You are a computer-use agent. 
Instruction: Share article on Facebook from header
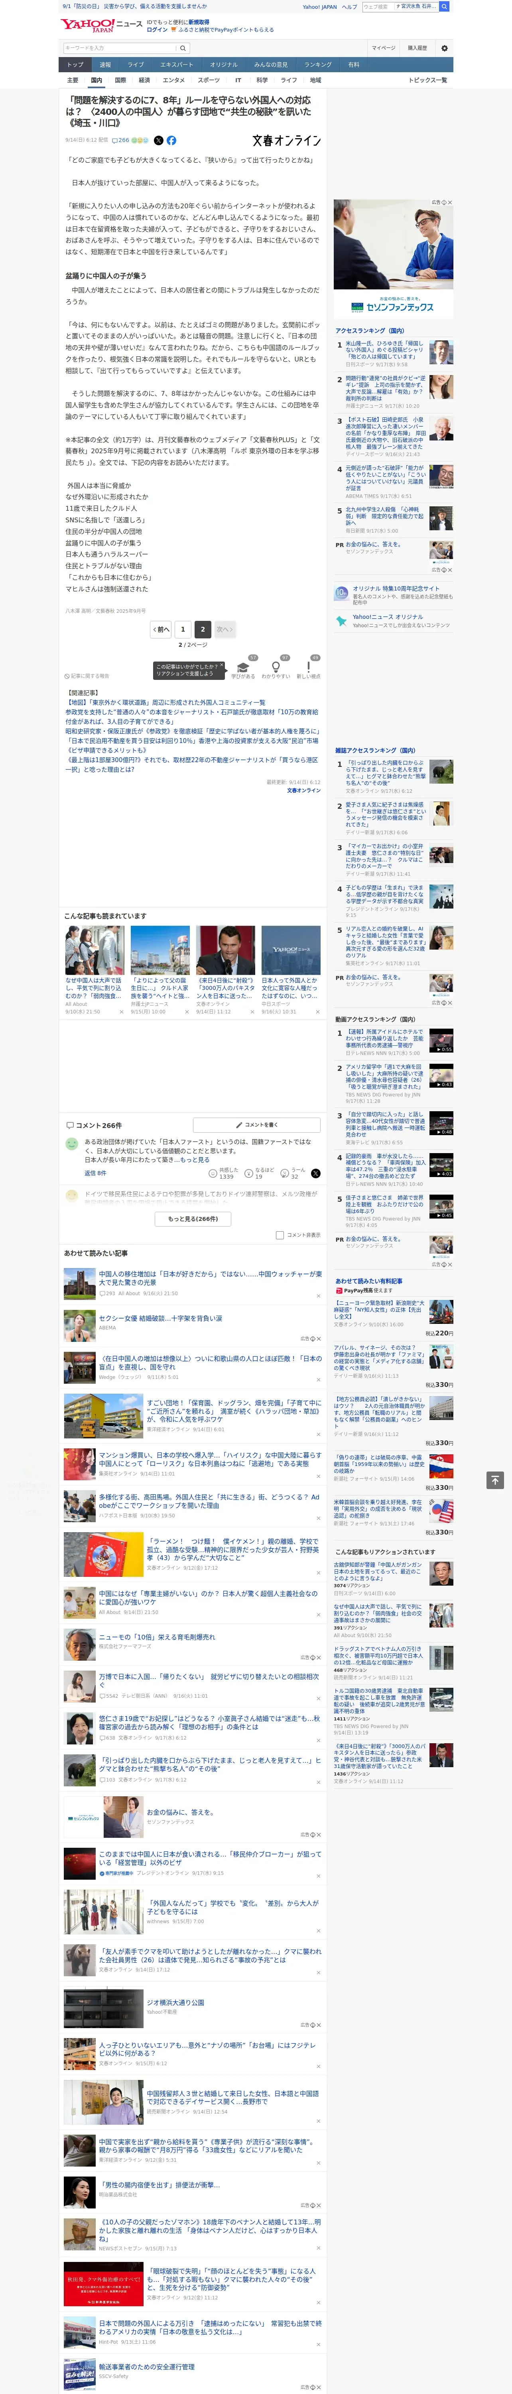(x=171, y=140)
